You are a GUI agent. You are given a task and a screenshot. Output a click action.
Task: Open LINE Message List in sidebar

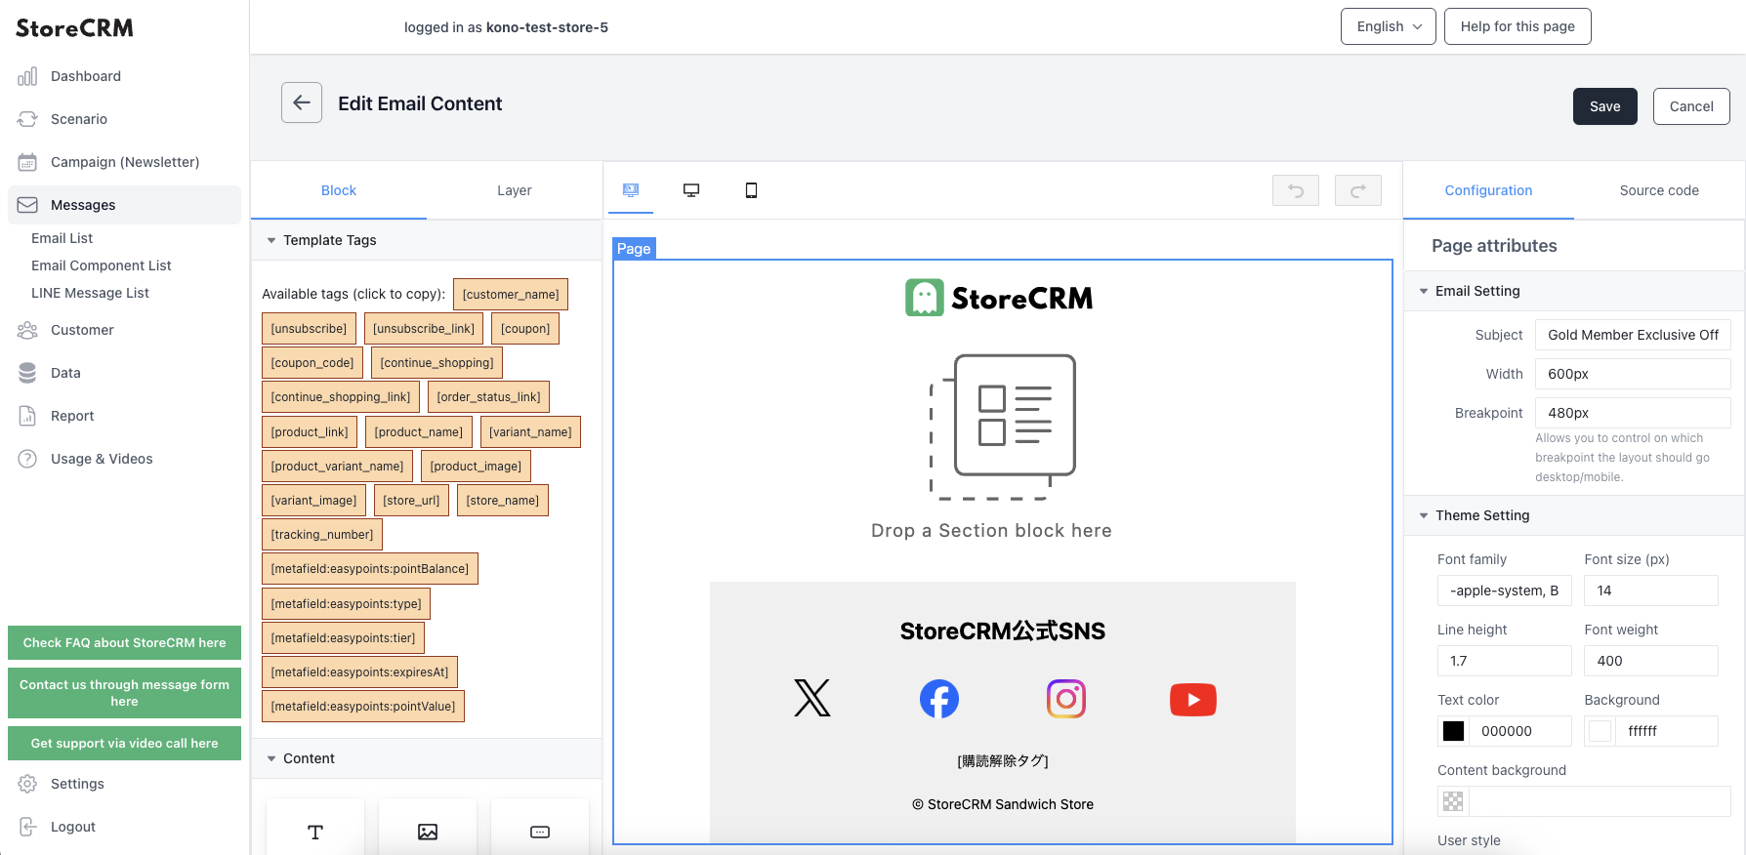(90, 293)
